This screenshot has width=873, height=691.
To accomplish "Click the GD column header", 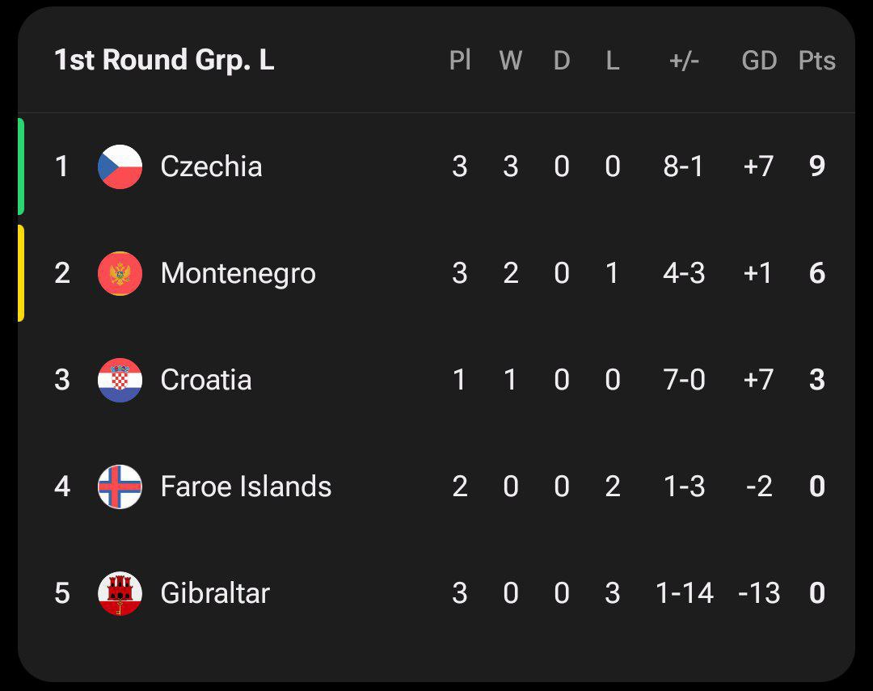I will pyautogui.click(x=759, y=61).
